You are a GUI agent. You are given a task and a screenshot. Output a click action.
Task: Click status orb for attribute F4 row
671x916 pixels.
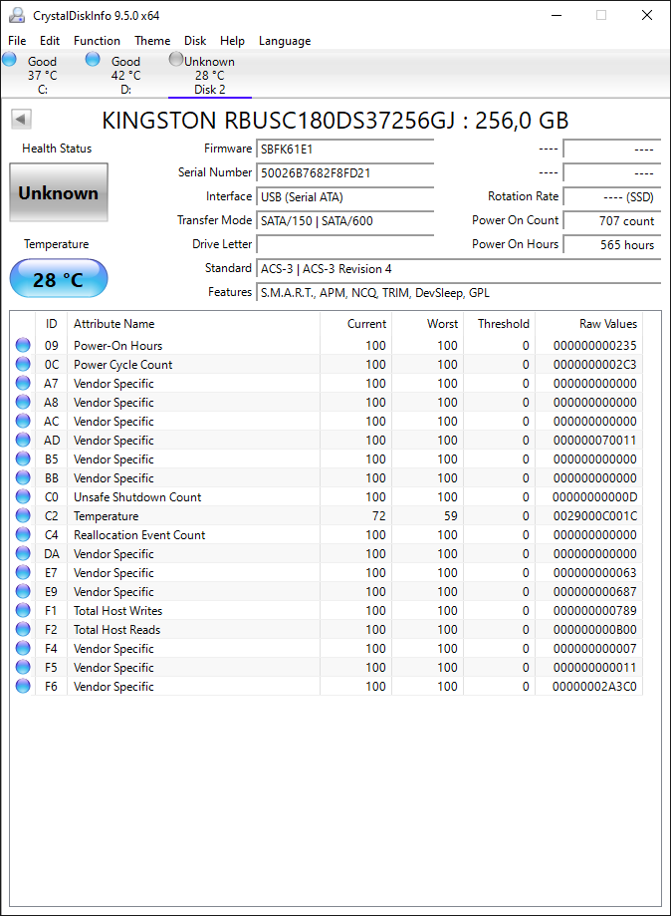pos(23,649)
